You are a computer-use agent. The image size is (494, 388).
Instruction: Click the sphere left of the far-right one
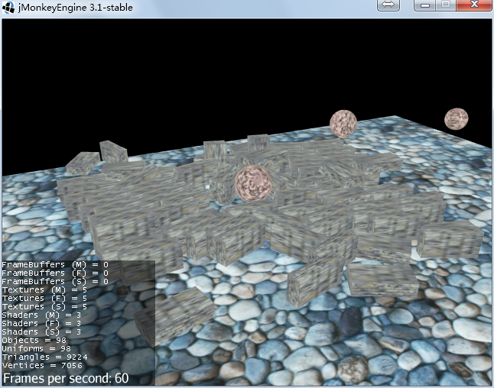point(343,123)
